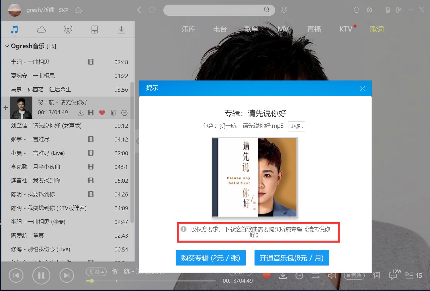Click the 贺一航 album thumbnail in playlist
Image resolution: width=430 pixels, height=291 pixels.
21,108
